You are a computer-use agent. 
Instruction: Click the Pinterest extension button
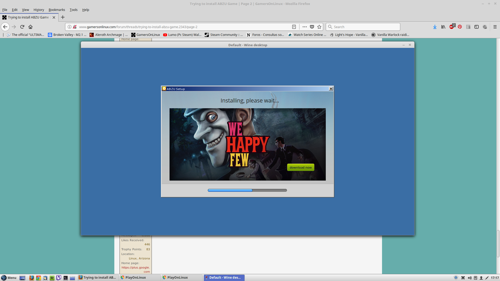460,27
